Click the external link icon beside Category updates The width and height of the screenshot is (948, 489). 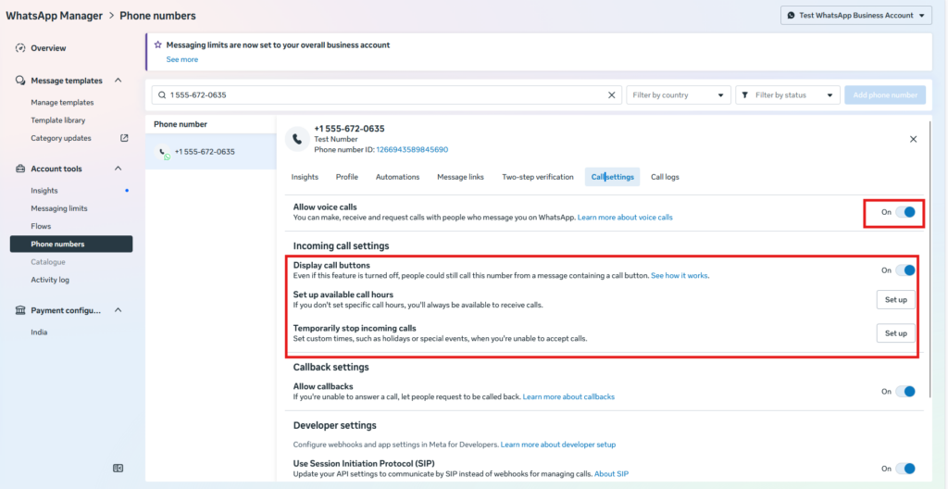click(x=125, y=138)
